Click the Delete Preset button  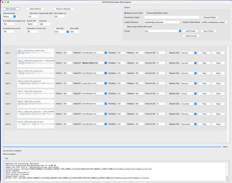(x=191, y=36)
